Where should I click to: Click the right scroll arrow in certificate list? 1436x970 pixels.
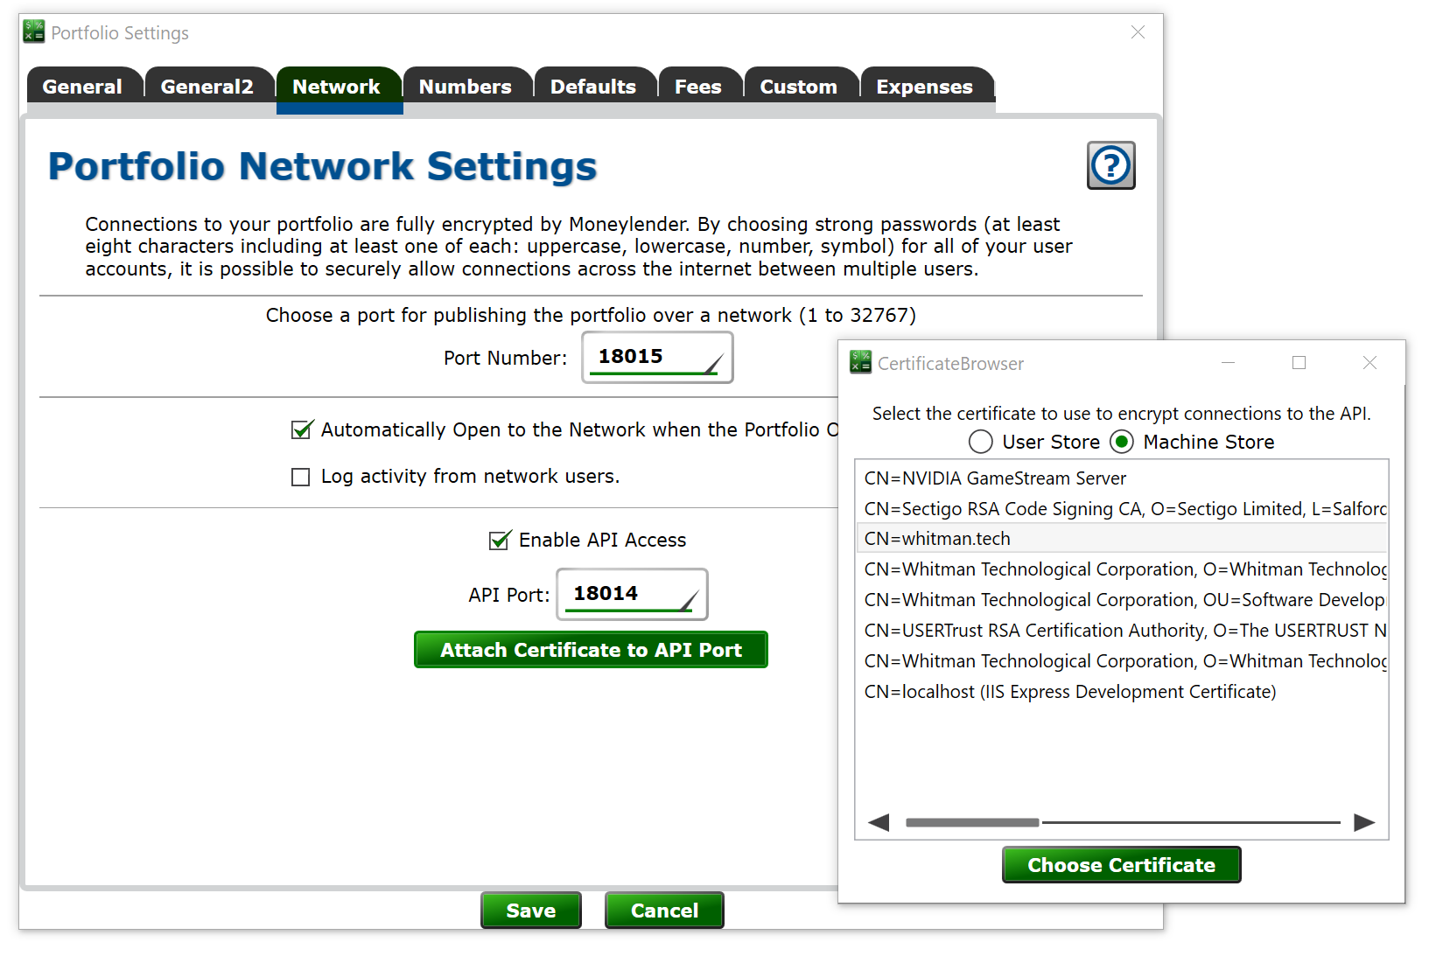click(1364, 822)
